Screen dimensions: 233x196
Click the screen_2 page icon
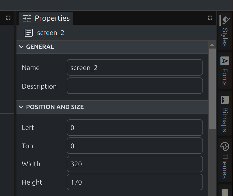point(28,33)
